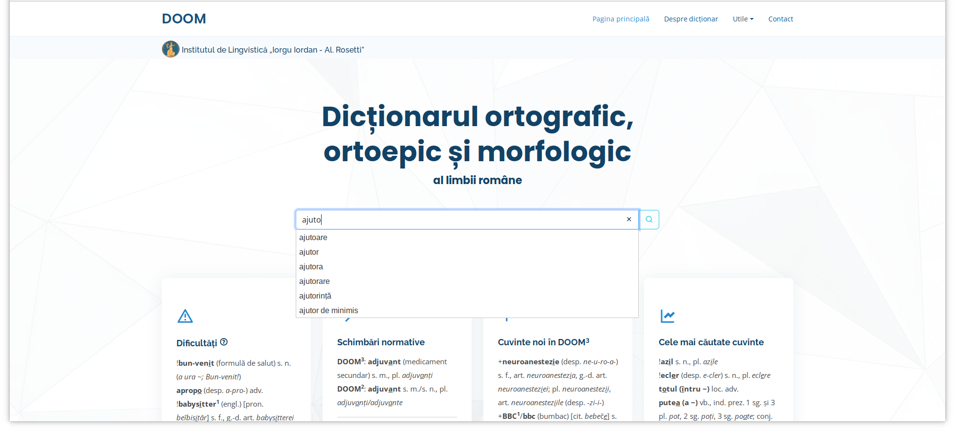Click the warning triangle Dificultăți icon
This screenshot has width=955, height=431.
(x=185, y=317)
